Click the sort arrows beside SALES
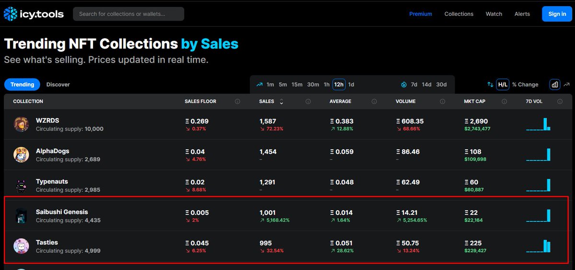Screen dimensions: 575x270 (x=281, y=101)
